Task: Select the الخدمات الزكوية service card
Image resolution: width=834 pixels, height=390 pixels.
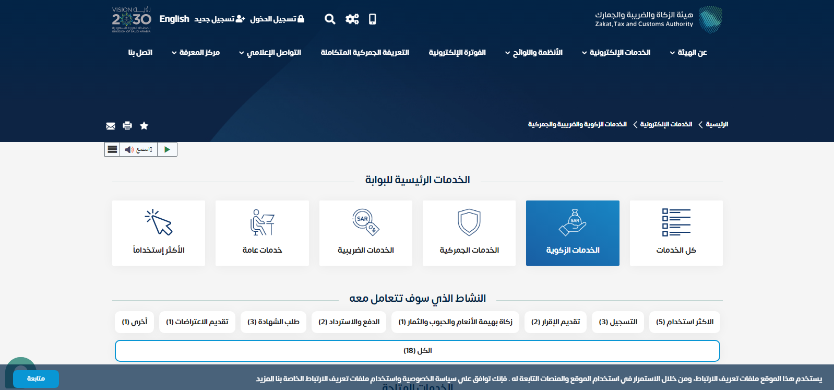Action: point(573,233)
